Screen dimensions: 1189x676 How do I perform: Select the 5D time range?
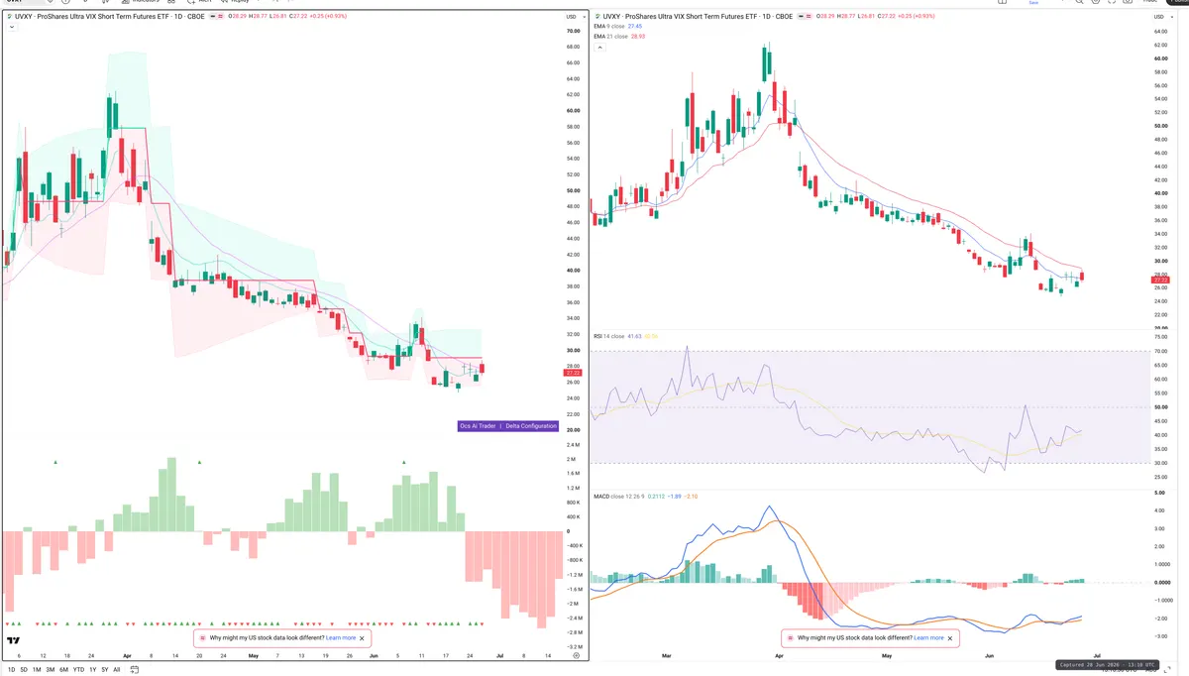[x=24, y=670]
